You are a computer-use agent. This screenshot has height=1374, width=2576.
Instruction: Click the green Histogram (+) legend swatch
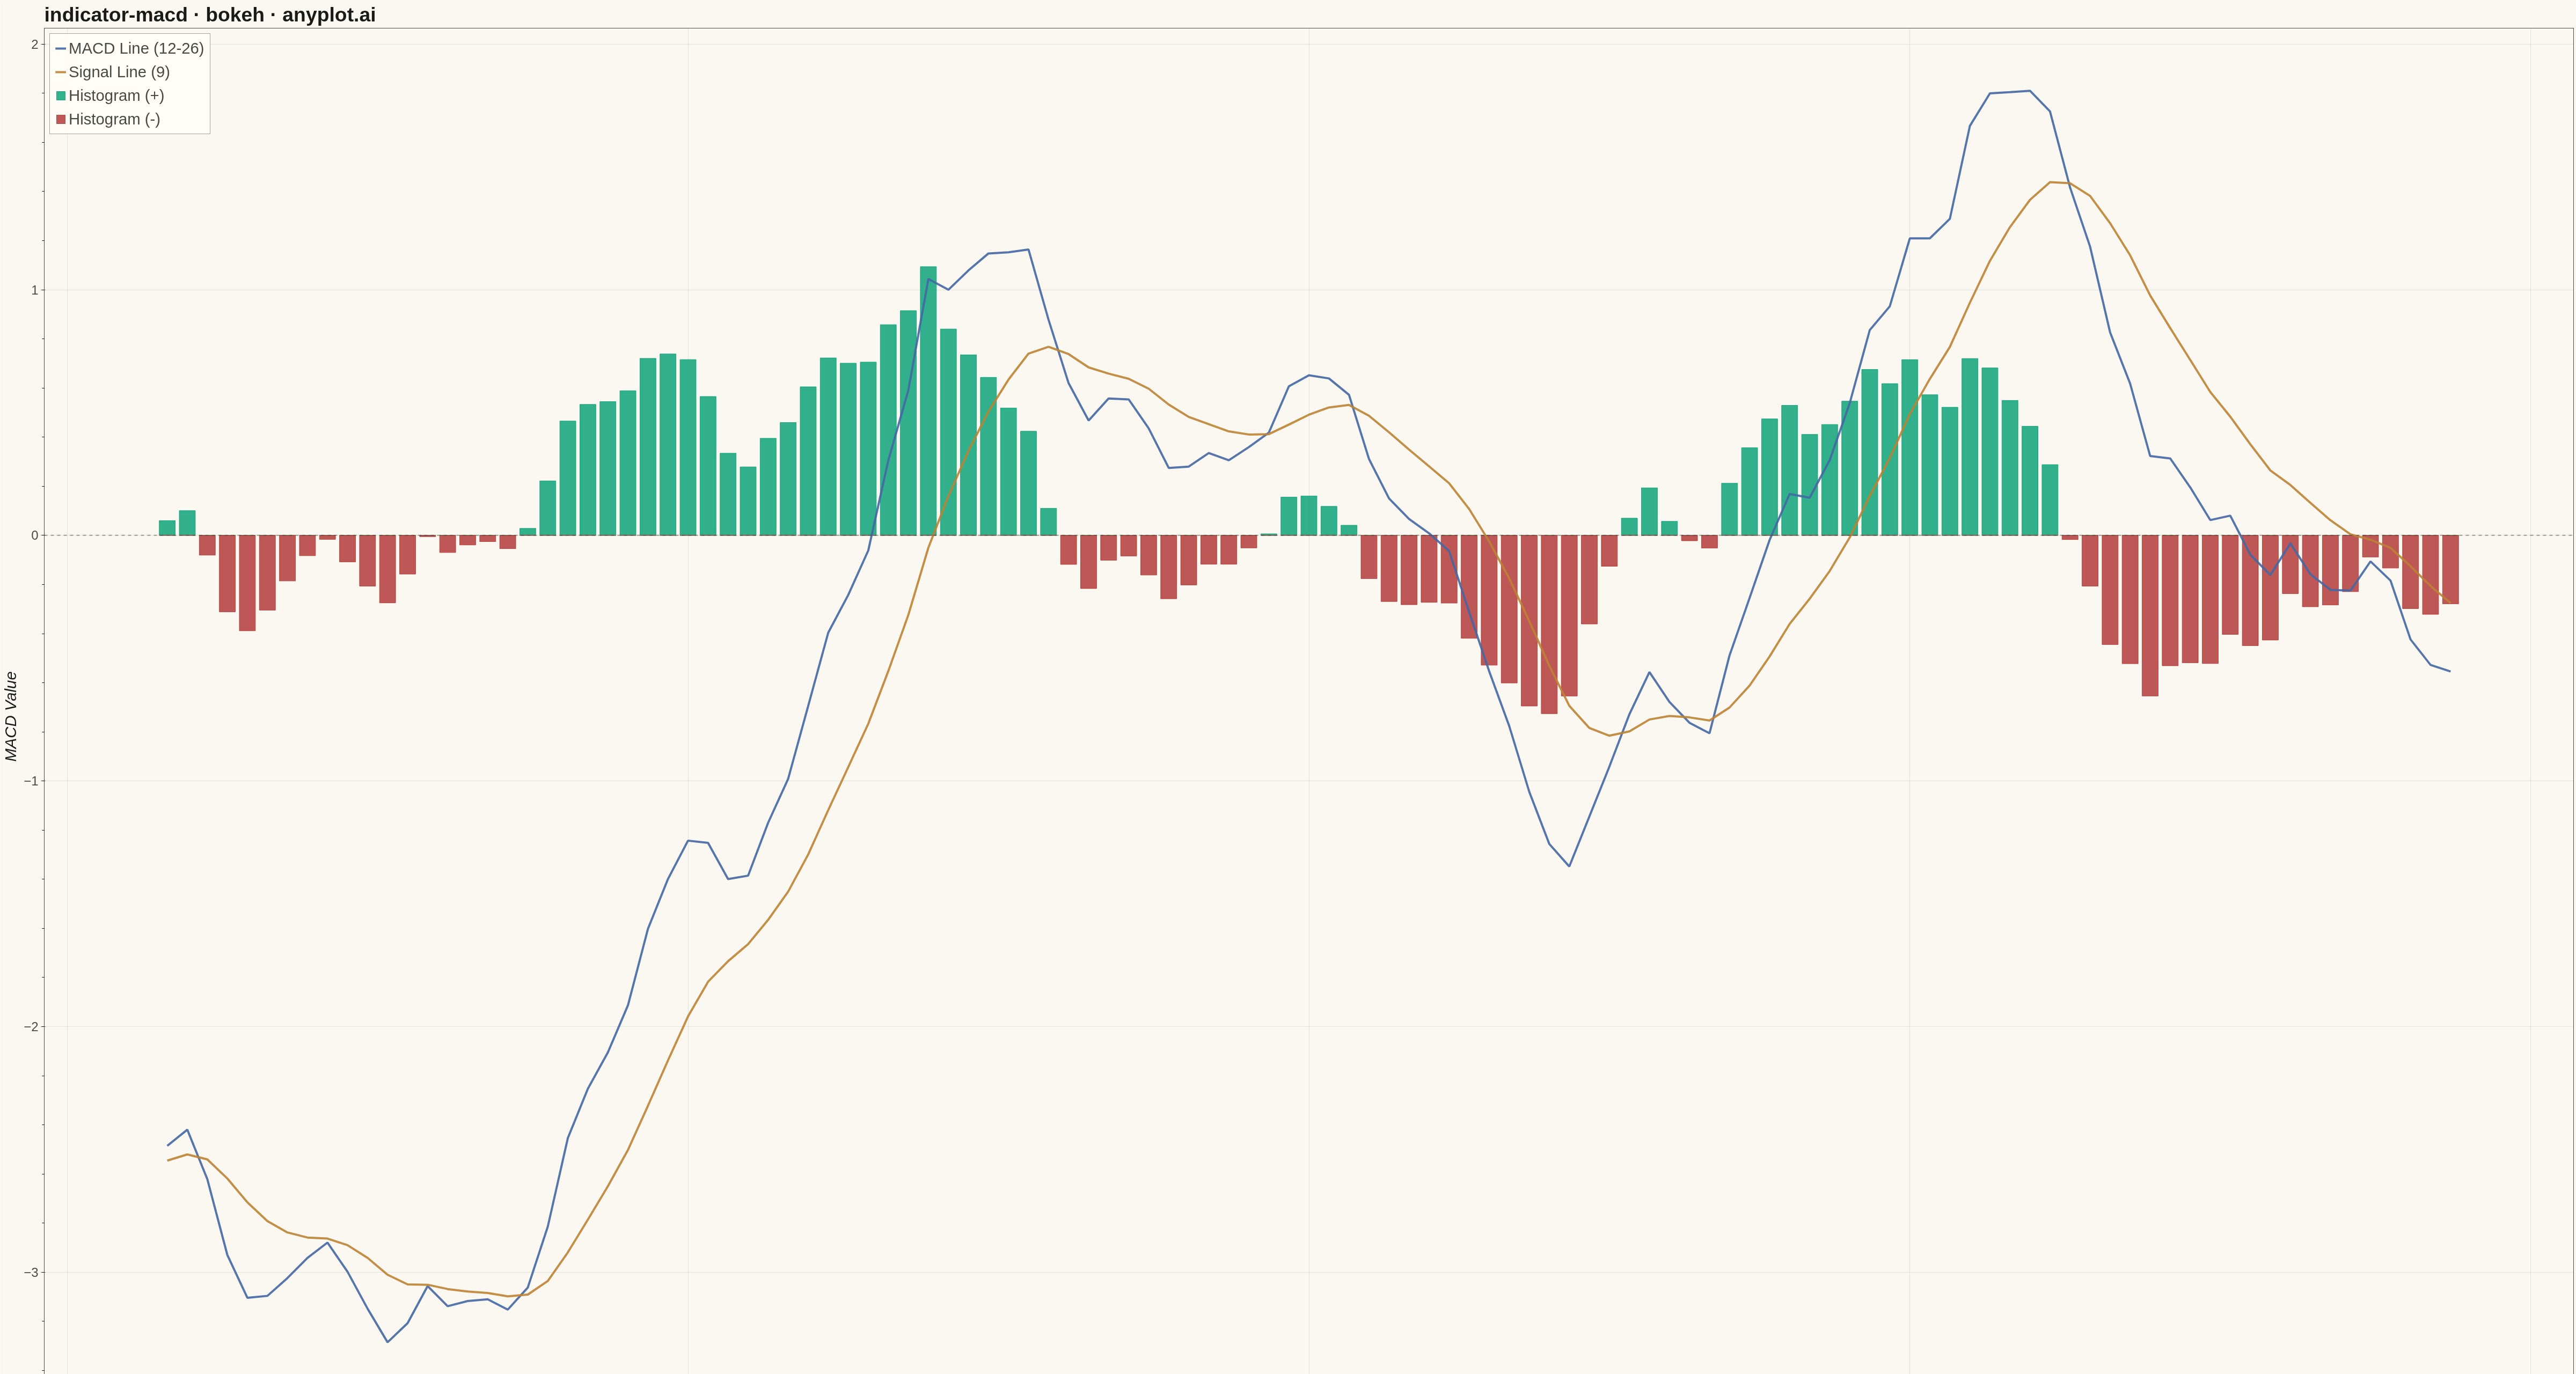coord(61,96)
